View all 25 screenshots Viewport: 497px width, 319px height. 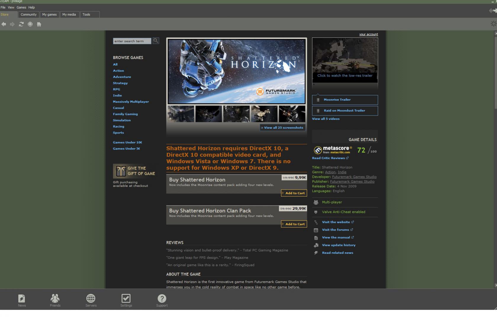(283, 128)
